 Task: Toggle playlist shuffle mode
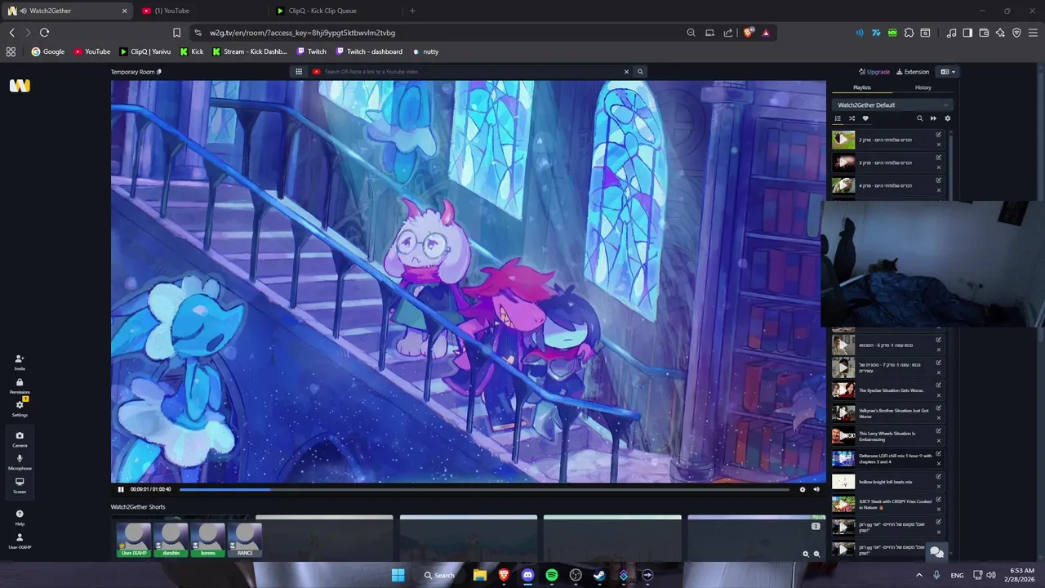852,118
